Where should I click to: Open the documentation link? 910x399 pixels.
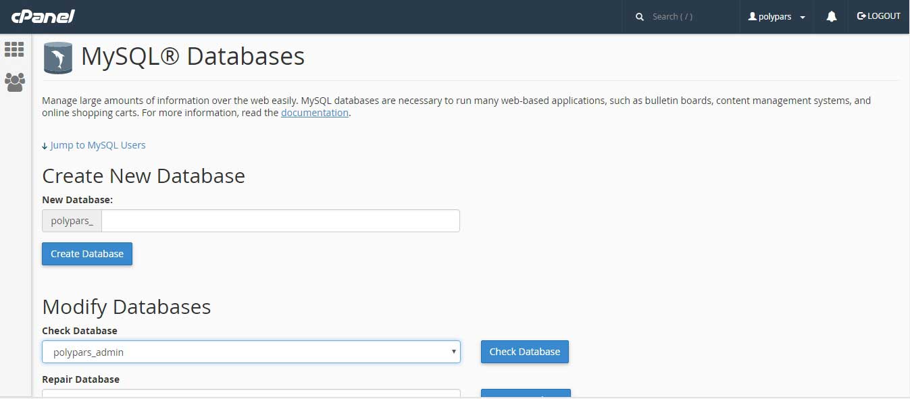[x=315, y=113]
